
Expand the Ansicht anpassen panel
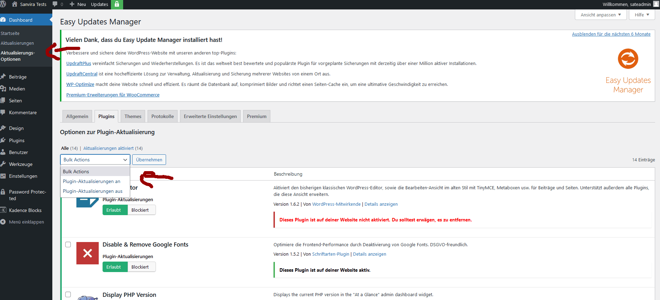click(601, 15)
